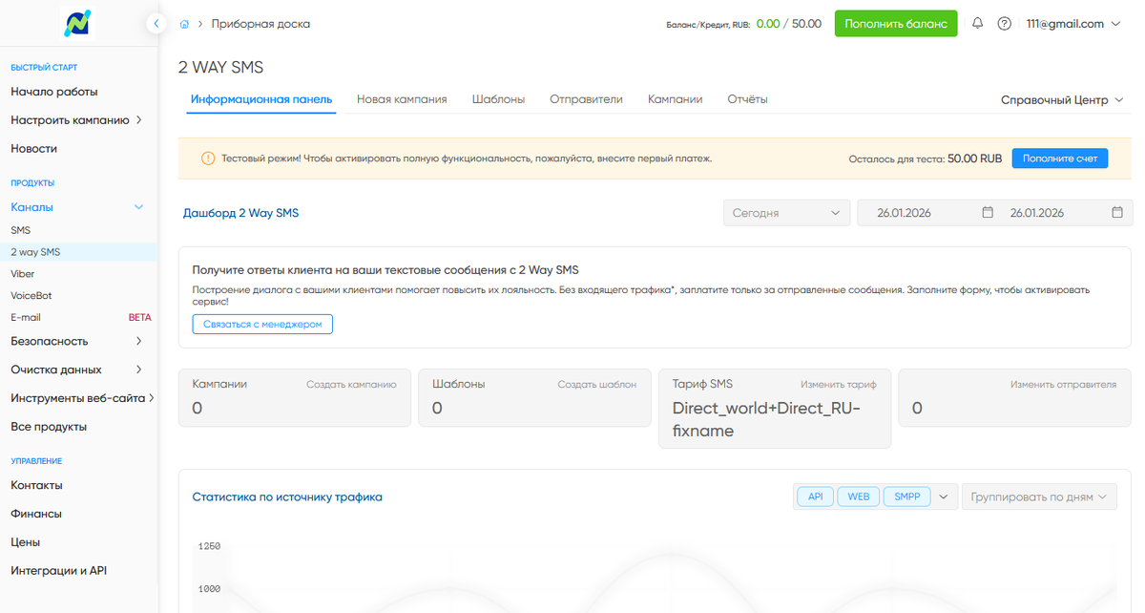Toggle the WEB traffic source filter
Screen dimensions: 1145x613
click(858, 497)
